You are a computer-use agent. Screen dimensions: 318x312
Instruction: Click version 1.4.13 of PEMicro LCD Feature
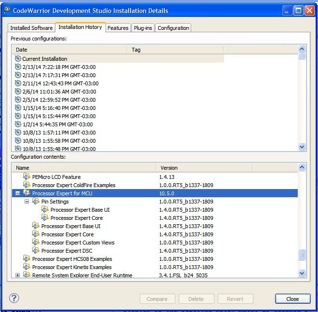tap(167, 177)
